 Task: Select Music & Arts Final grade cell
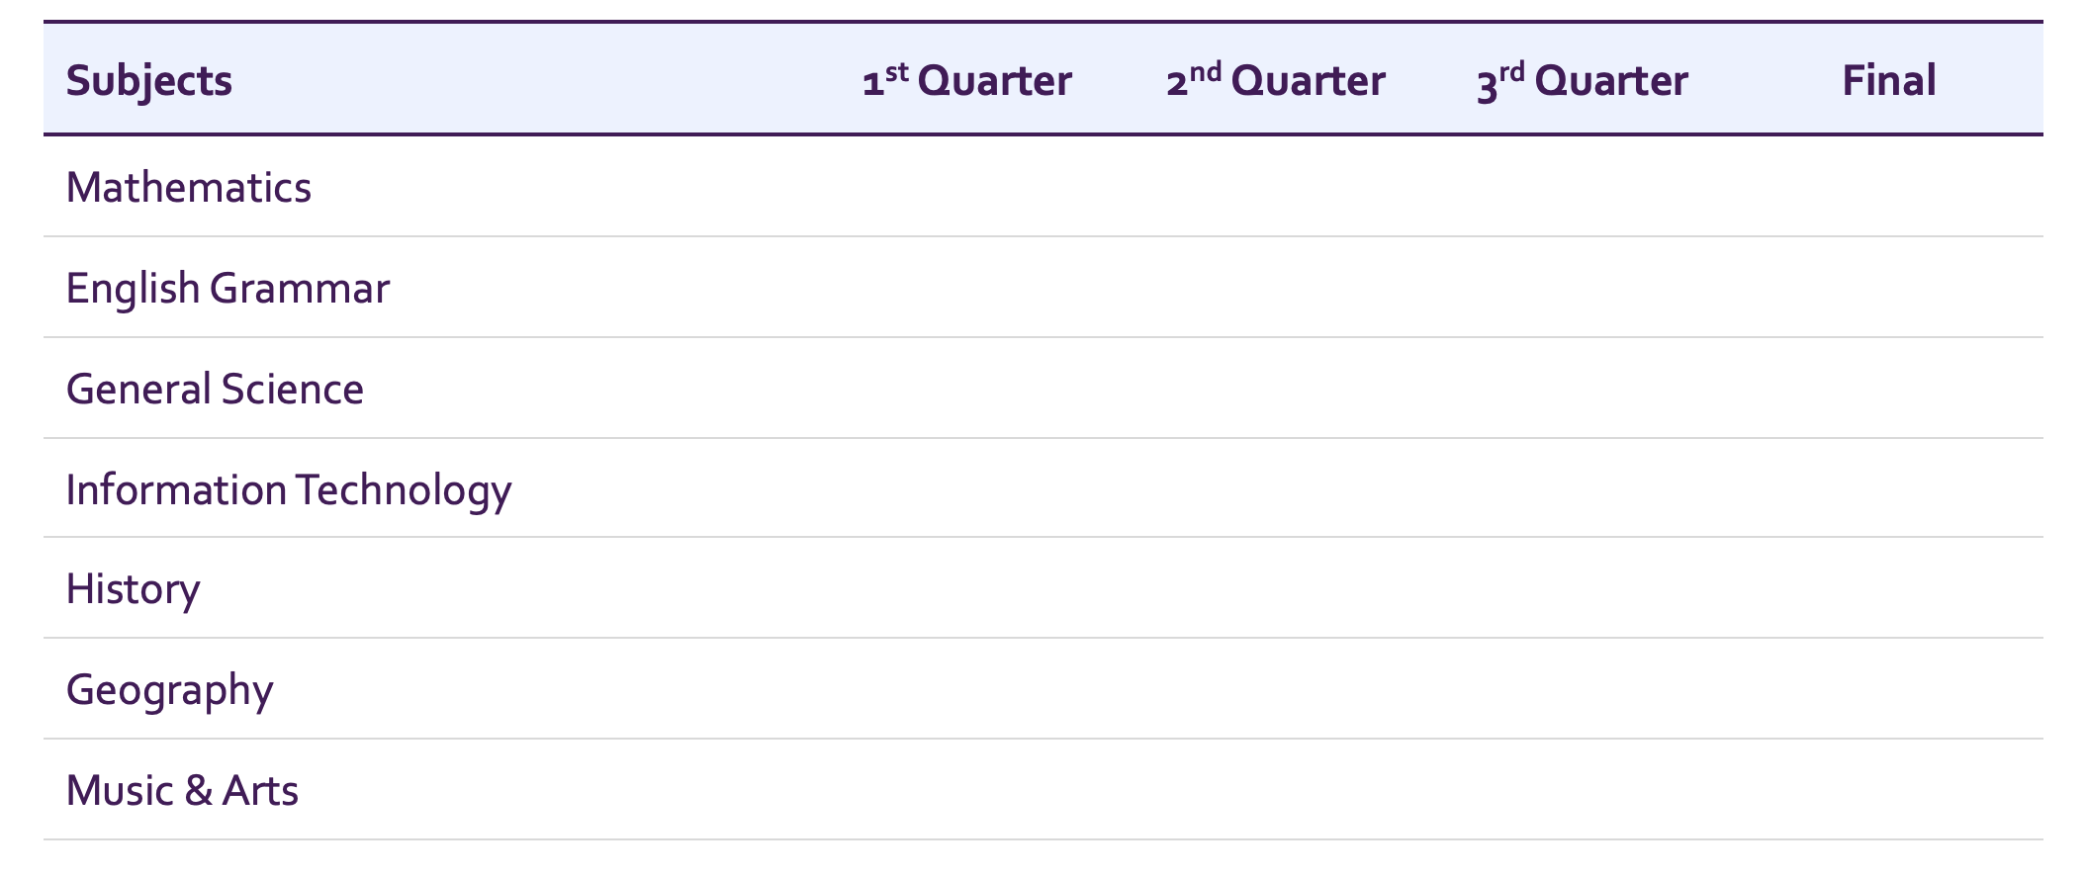(1888, 790)
